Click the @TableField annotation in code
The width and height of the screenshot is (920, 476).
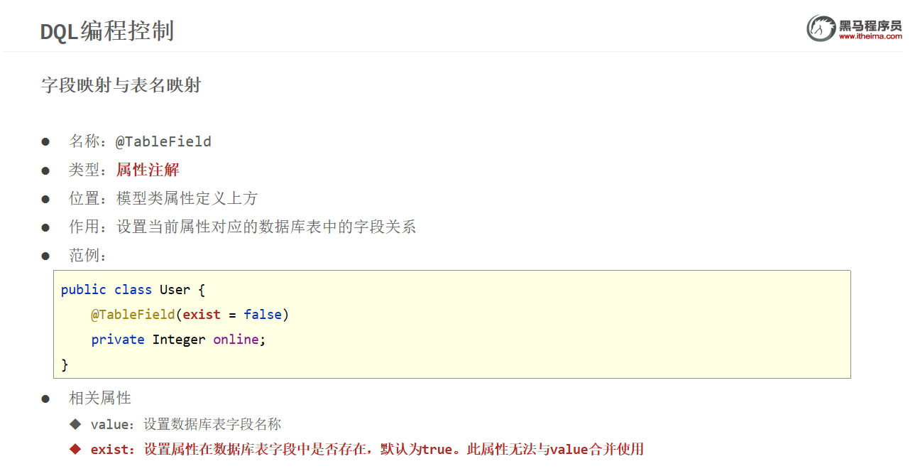(x=133, y=314)
